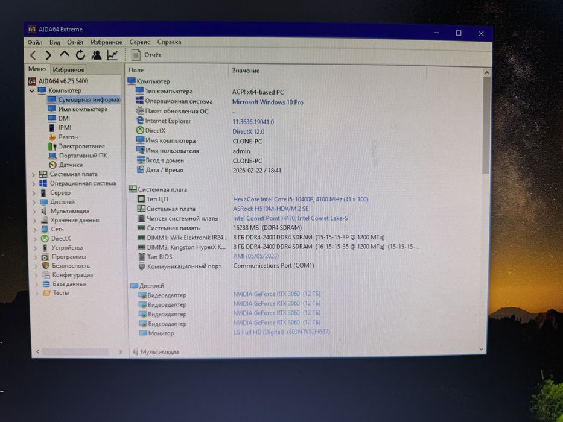Open the HexaCore Intel Core i5-10400F link

pyautogui.click(x=301, y=199)
